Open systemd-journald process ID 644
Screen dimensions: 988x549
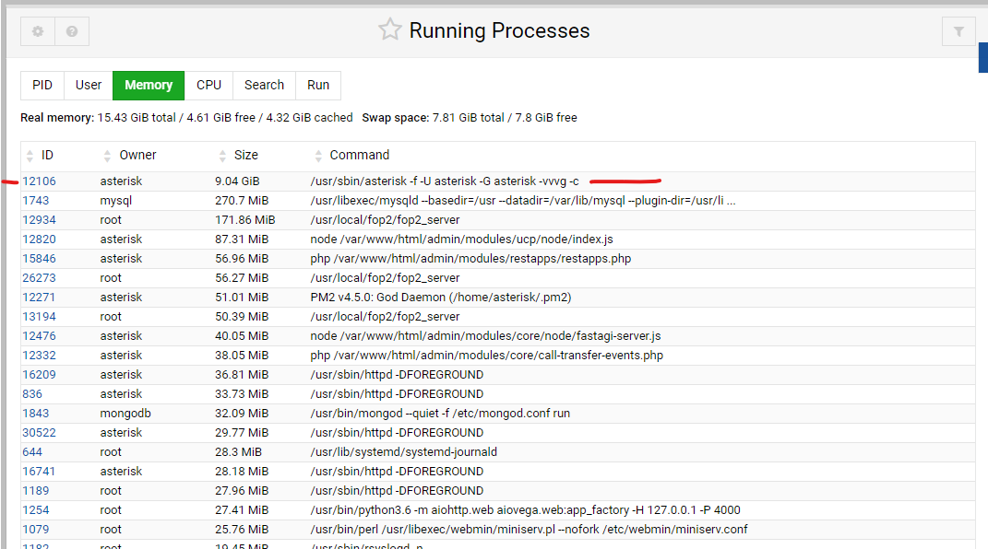point(32,452)
